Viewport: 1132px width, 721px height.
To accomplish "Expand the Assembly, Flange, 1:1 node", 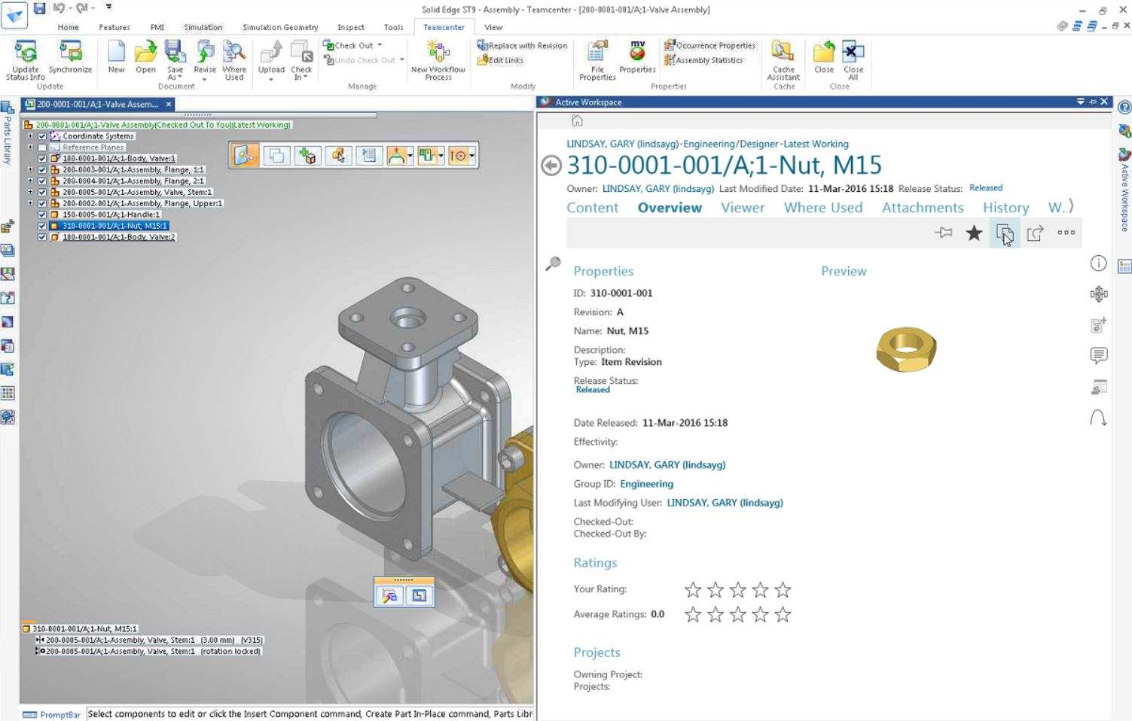I will [x=31, y=170].
